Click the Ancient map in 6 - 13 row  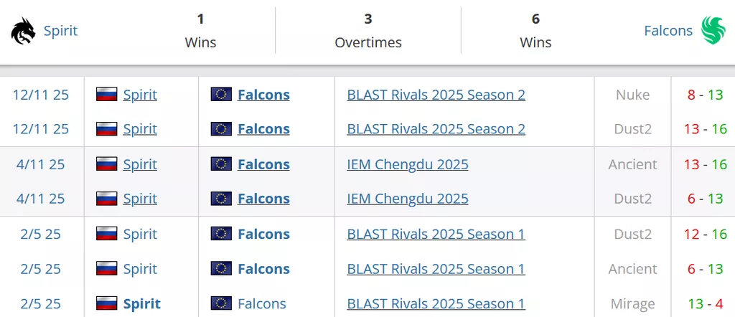632,269
